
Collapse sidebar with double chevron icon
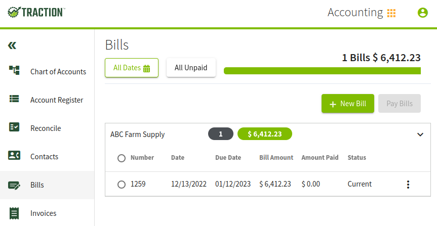pyautogui.click(x=12, y=46)
